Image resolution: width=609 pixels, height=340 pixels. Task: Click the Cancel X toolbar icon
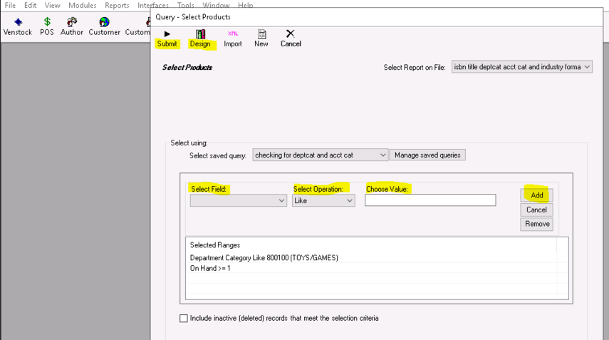[x=291, y=34]
